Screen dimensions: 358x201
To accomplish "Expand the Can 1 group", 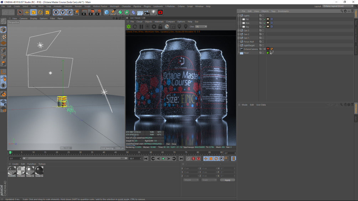I will click(239, 38).
